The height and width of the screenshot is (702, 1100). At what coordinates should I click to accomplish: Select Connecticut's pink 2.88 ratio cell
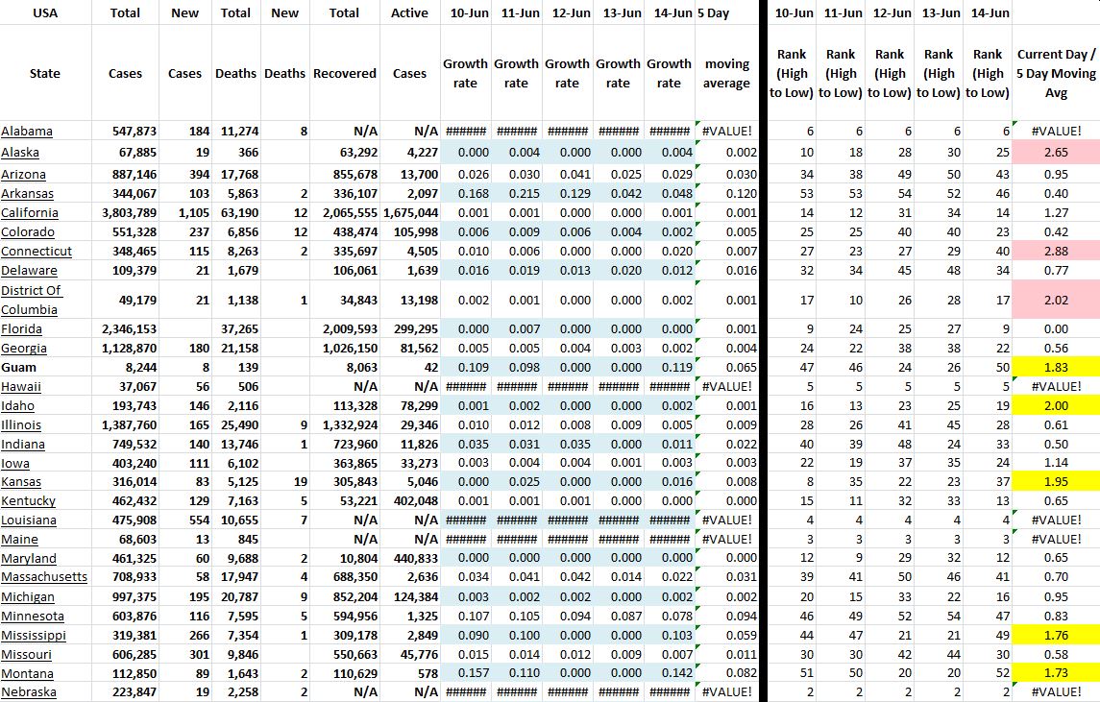[1055, 251]
